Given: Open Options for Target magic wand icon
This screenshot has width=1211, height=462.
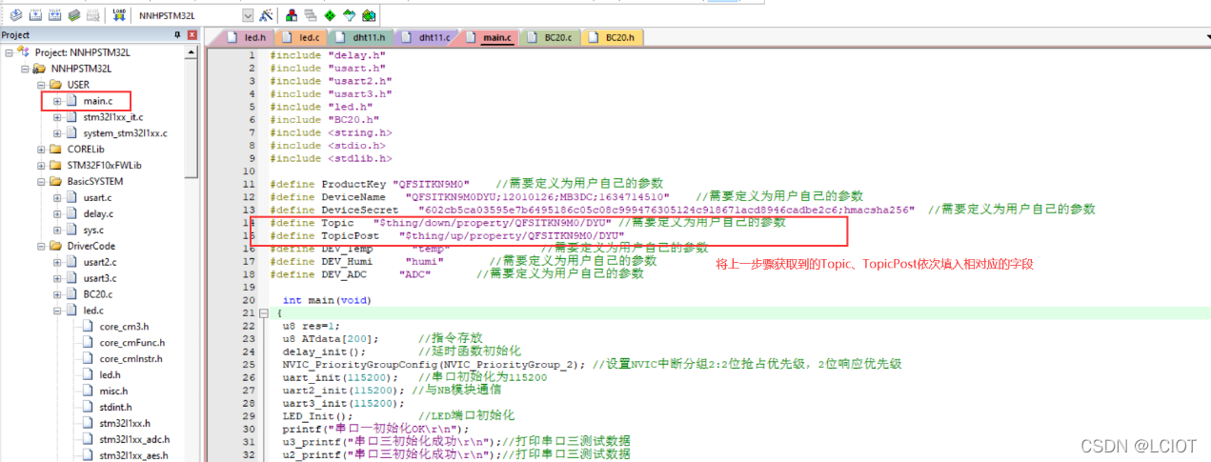Looking at the screenshot, I should coord(266,15).
